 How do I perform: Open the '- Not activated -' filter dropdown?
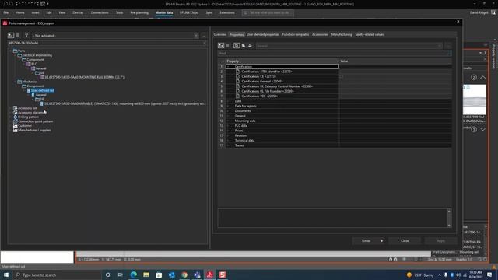pos(196,36)
